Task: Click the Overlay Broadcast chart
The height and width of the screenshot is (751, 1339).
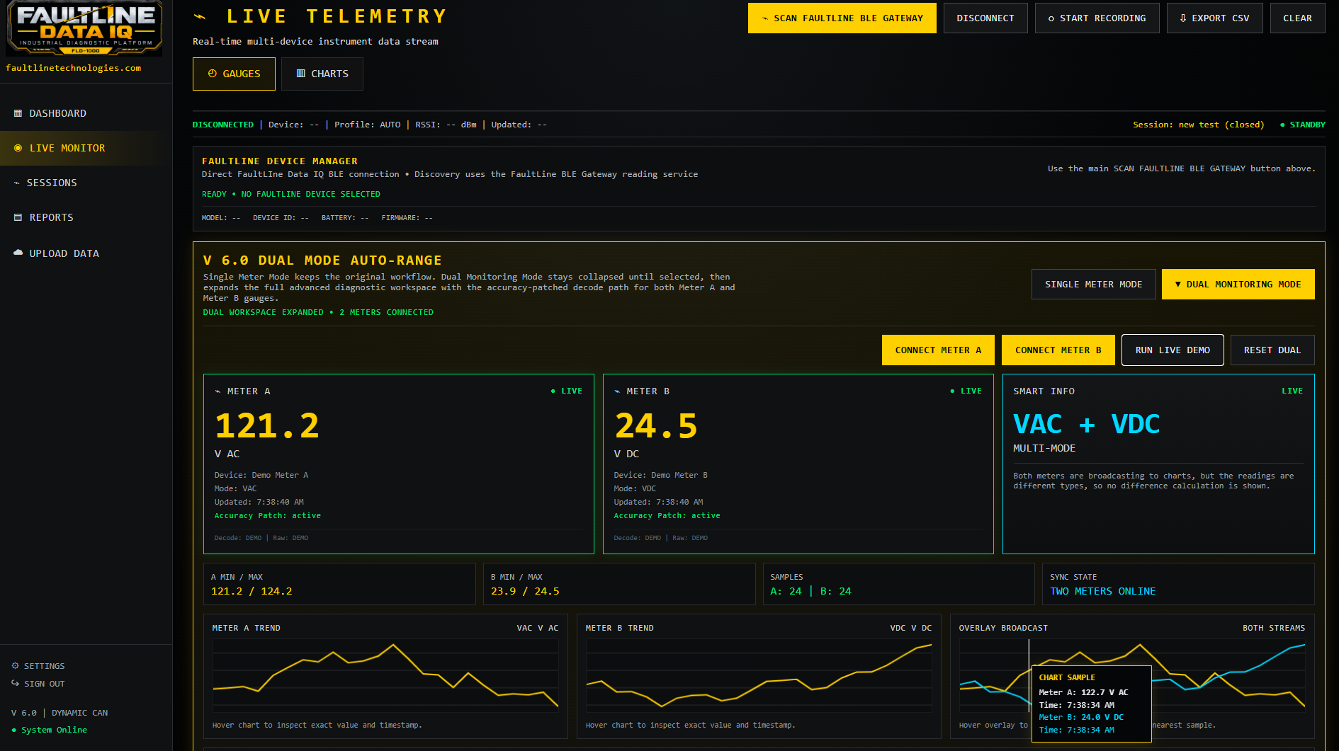Action: (x=1132, y=676)
